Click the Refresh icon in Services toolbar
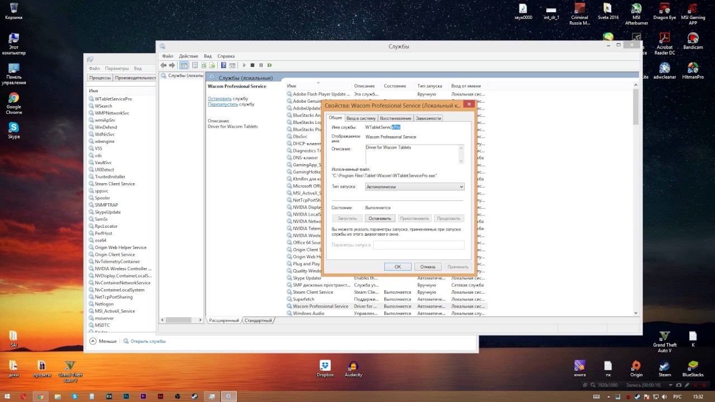Image resolution: width=715 pixels, height=402 pixels. [x=204, y=65]
